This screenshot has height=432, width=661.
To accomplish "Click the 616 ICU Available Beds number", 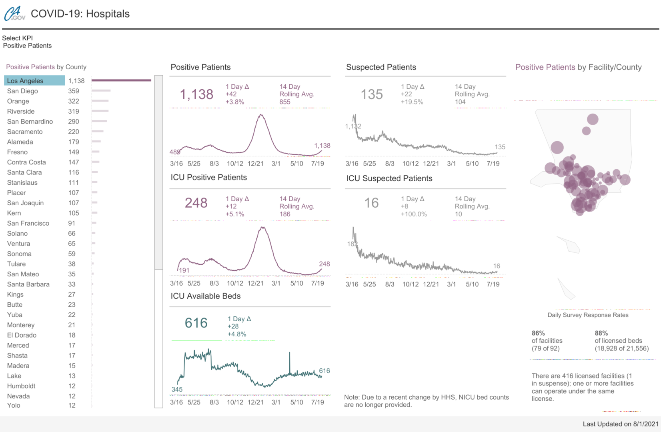I will pyautogui.click(x=196, y=323).
